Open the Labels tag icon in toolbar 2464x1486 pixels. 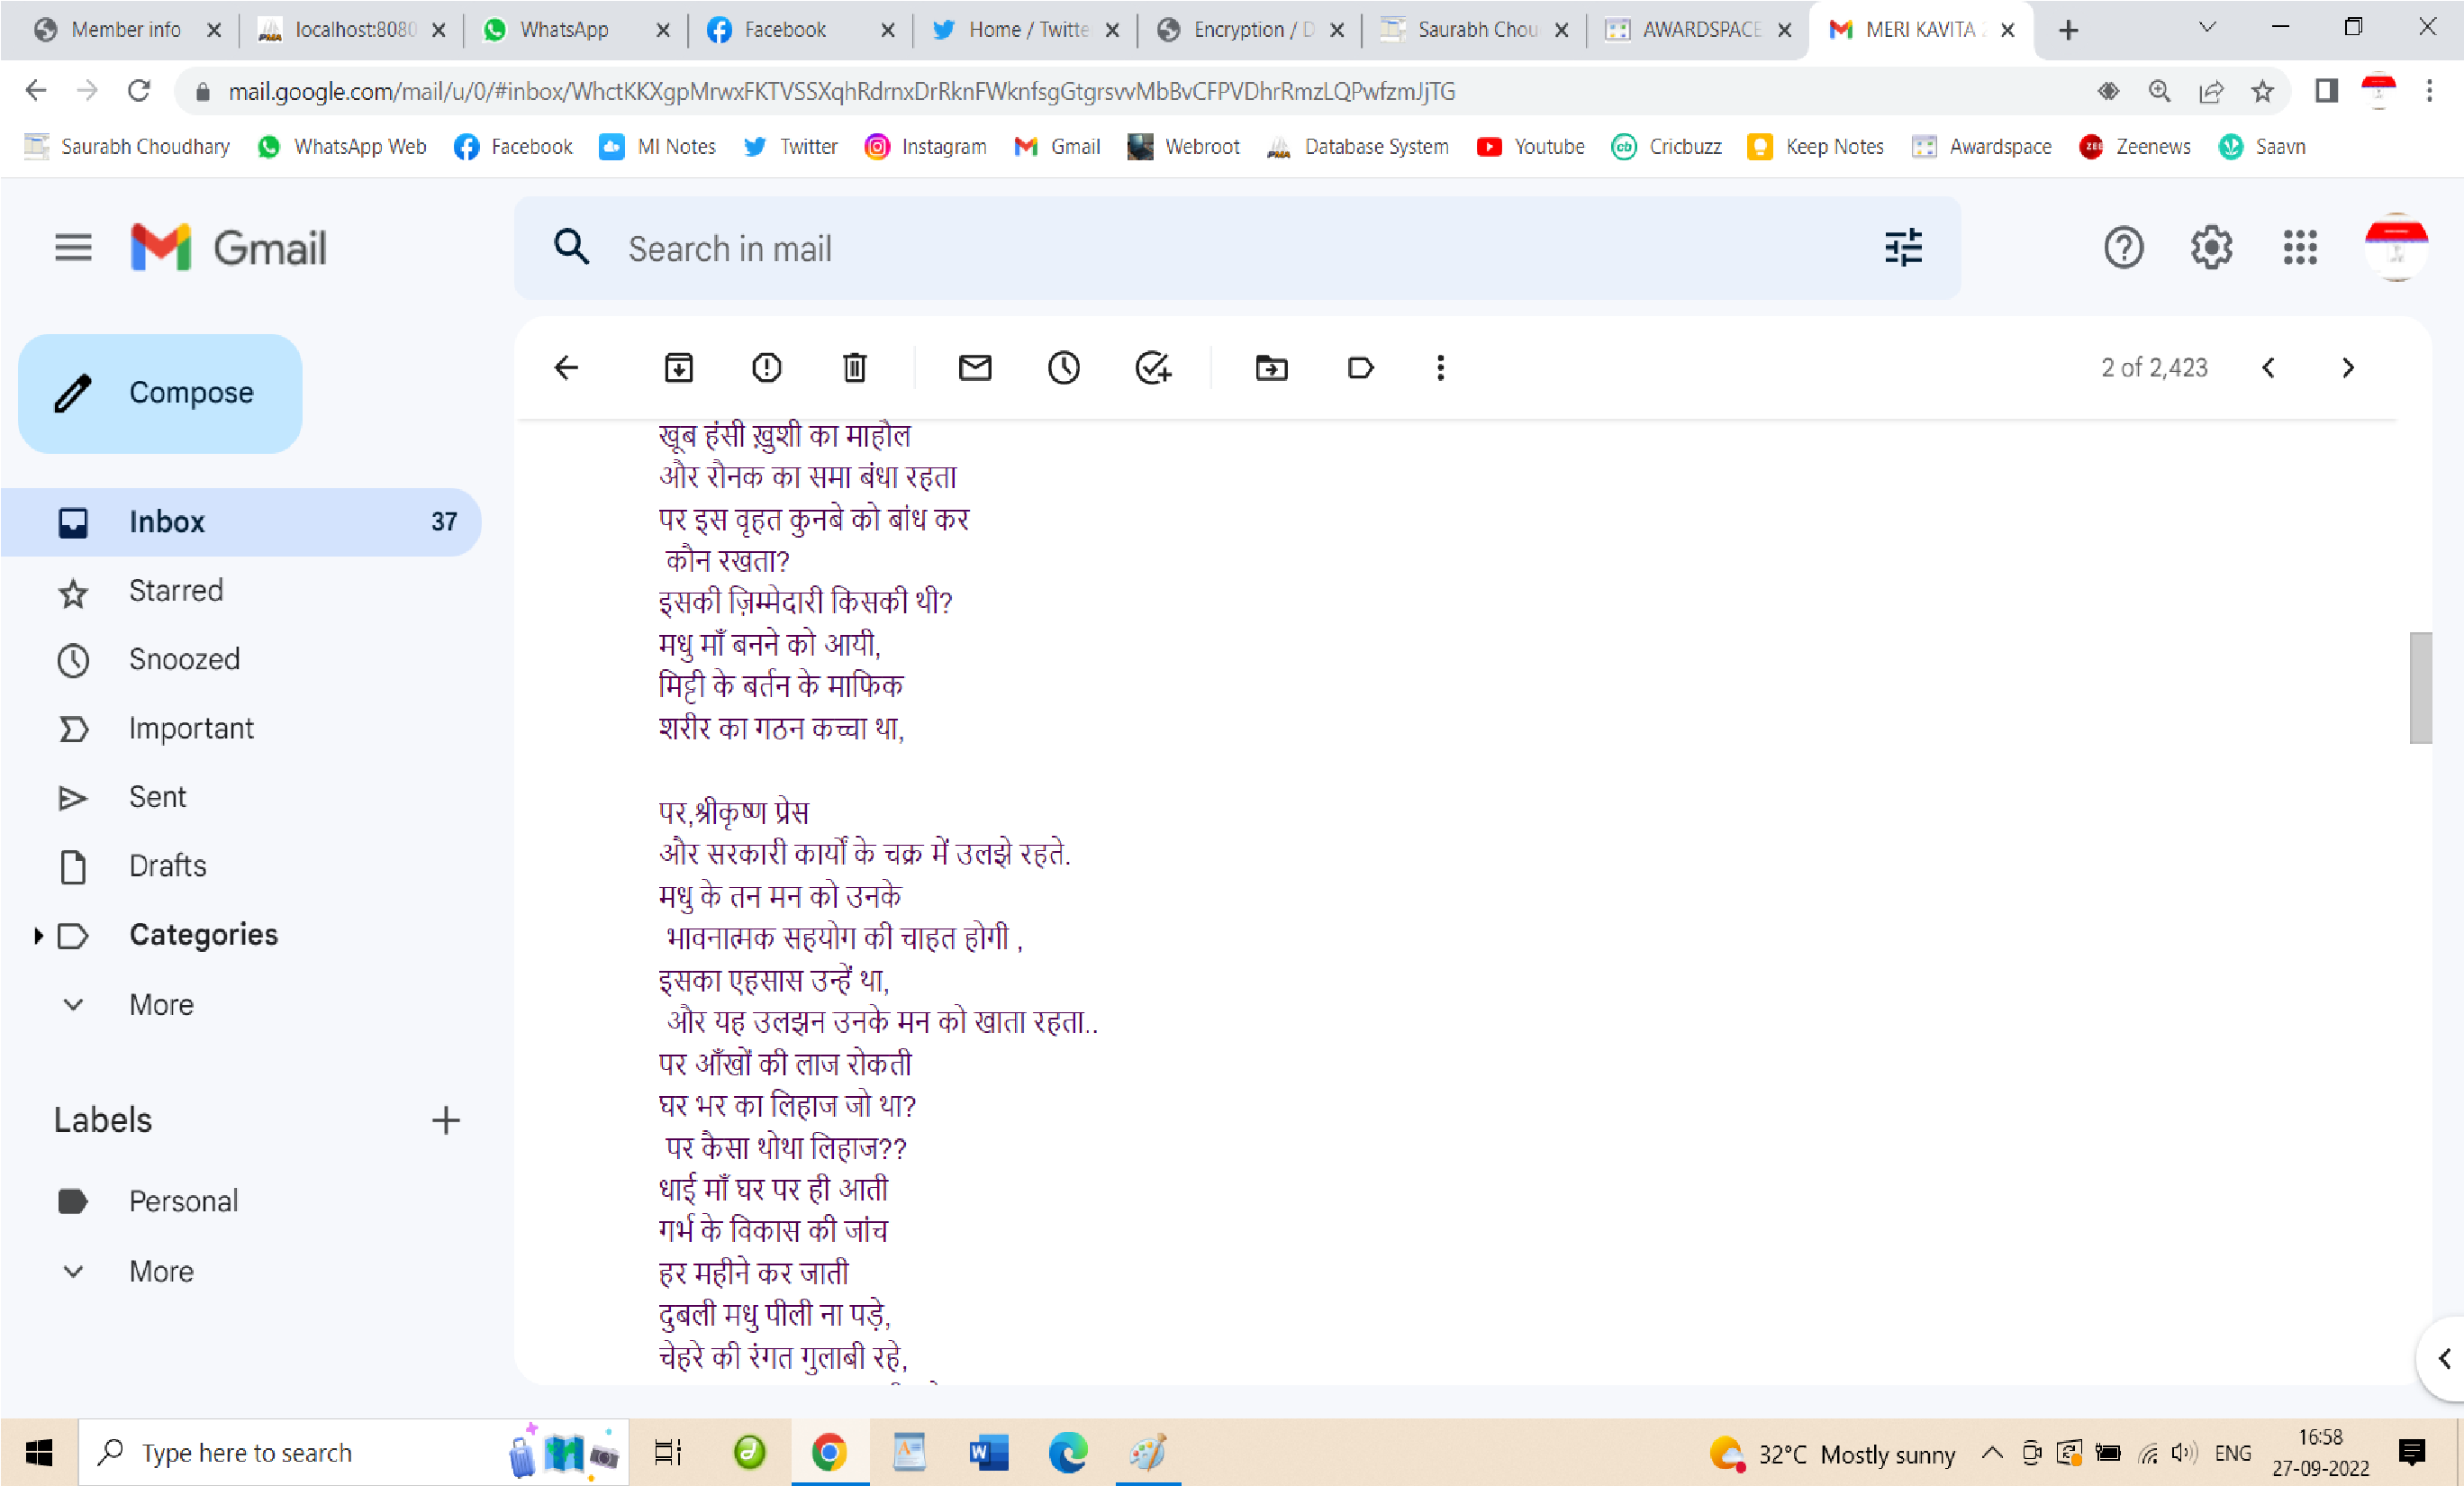[1360, 368]
